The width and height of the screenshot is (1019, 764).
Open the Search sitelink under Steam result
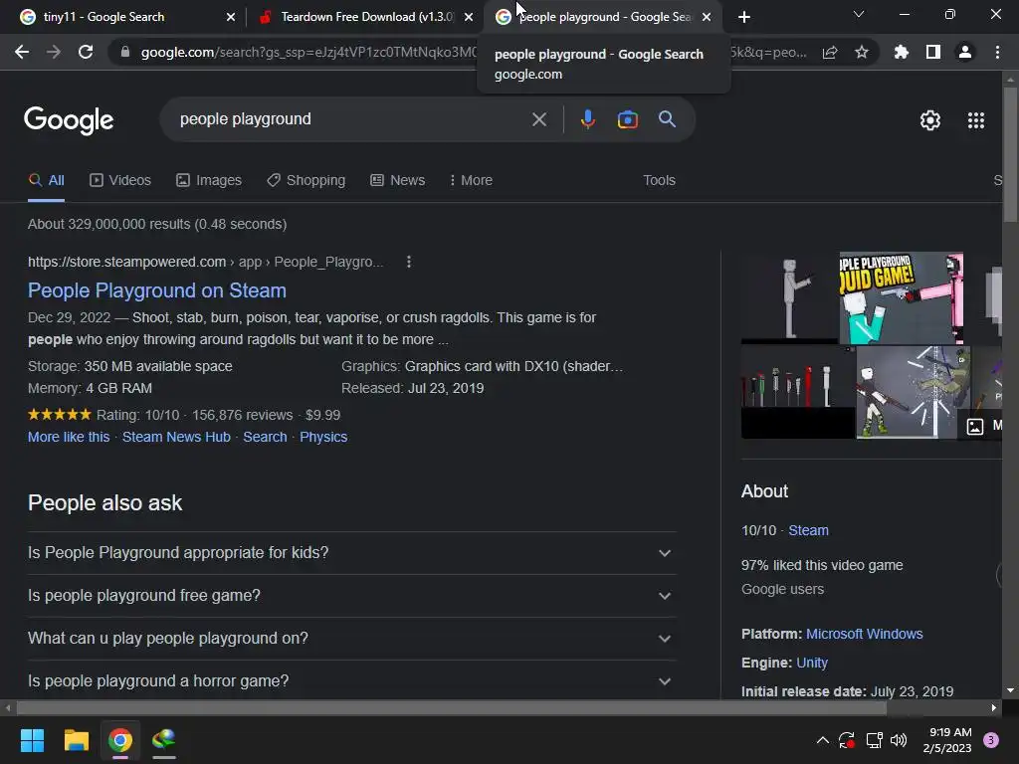point(265,438)
